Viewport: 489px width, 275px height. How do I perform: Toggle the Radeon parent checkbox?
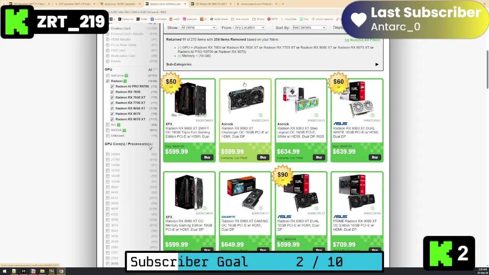pyautogui.click(x=108, y=81)
